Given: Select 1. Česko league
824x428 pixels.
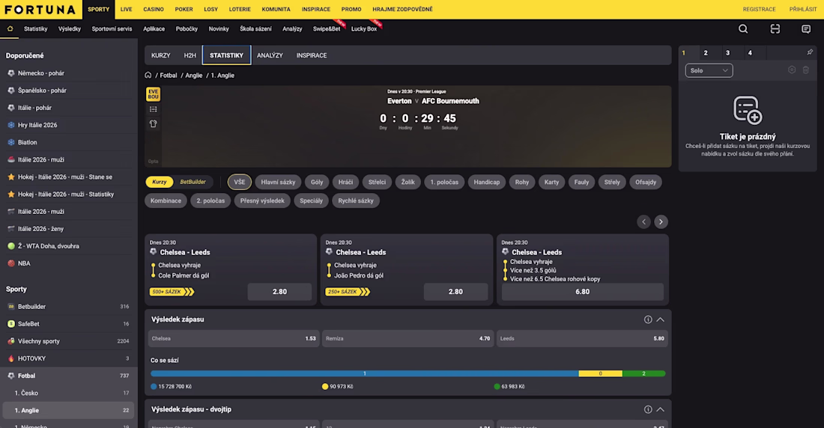Looking at the screenshot, I should pos(69,393).
